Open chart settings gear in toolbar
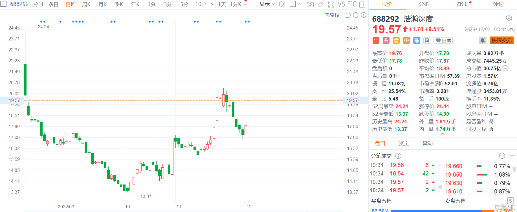The image size is (517, 212). 282,4
